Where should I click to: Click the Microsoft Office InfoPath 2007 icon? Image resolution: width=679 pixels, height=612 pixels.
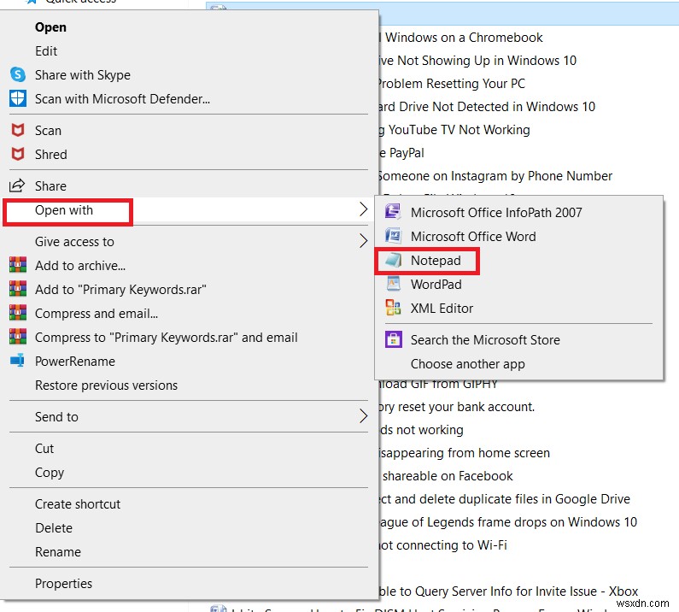click(x=393, y=212)
